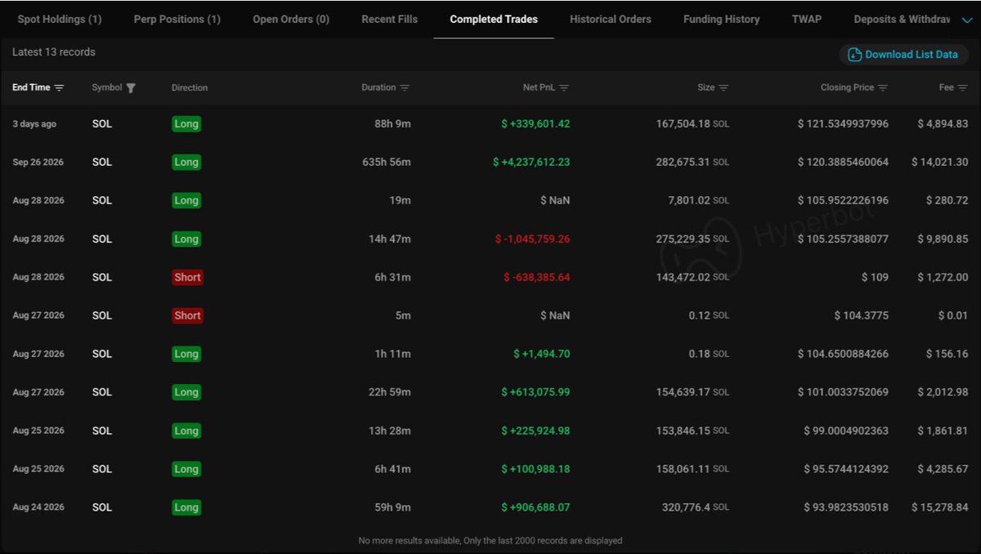Screen dimensions: 981x554
Task: Click the -638,385.64 loss value
Action: tap(536, 278)
